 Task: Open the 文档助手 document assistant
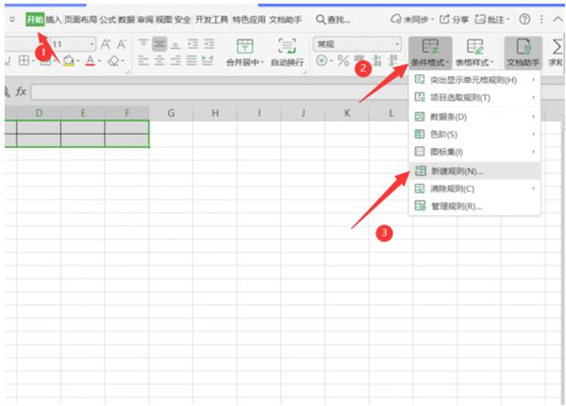pyautogui.click(x=523, y=51)
